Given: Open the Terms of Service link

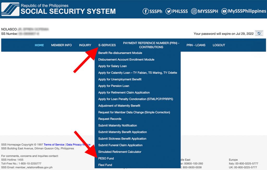Looking at the screenshot, I should (54, 145).
